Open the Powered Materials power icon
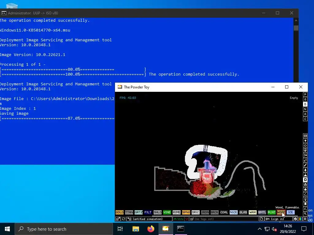The image size is (314, 235). click(x=305, y=145)
